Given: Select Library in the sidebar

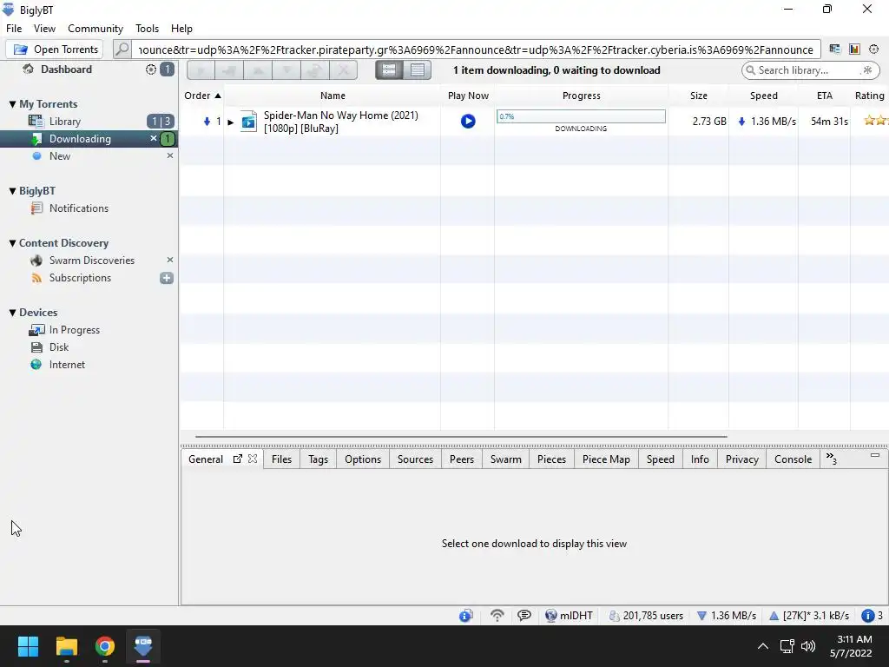Looking at the screenshot, I should pos(64,122).
